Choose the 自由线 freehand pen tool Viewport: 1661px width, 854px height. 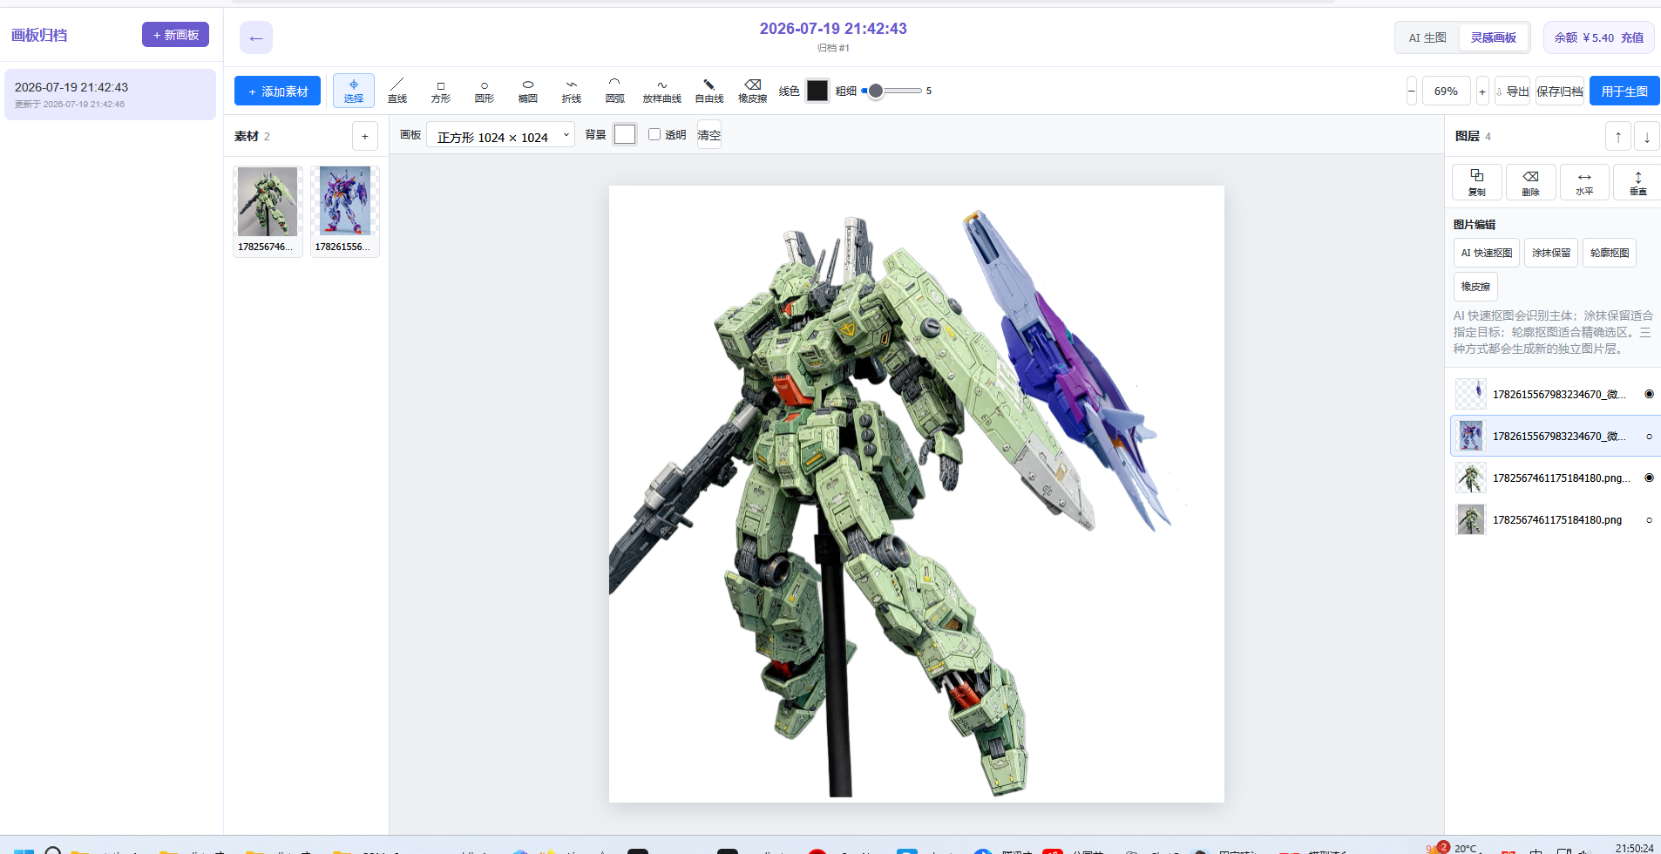(709, 91)
